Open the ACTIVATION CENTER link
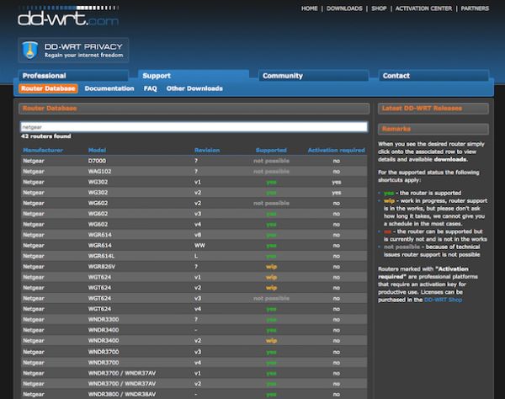 click(x=423, y=8)
